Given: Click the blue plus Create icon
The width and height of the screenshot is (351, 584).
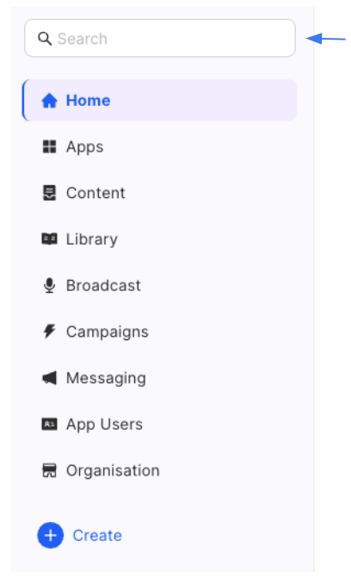Looking at the screenshot, I should pos(50,535).
